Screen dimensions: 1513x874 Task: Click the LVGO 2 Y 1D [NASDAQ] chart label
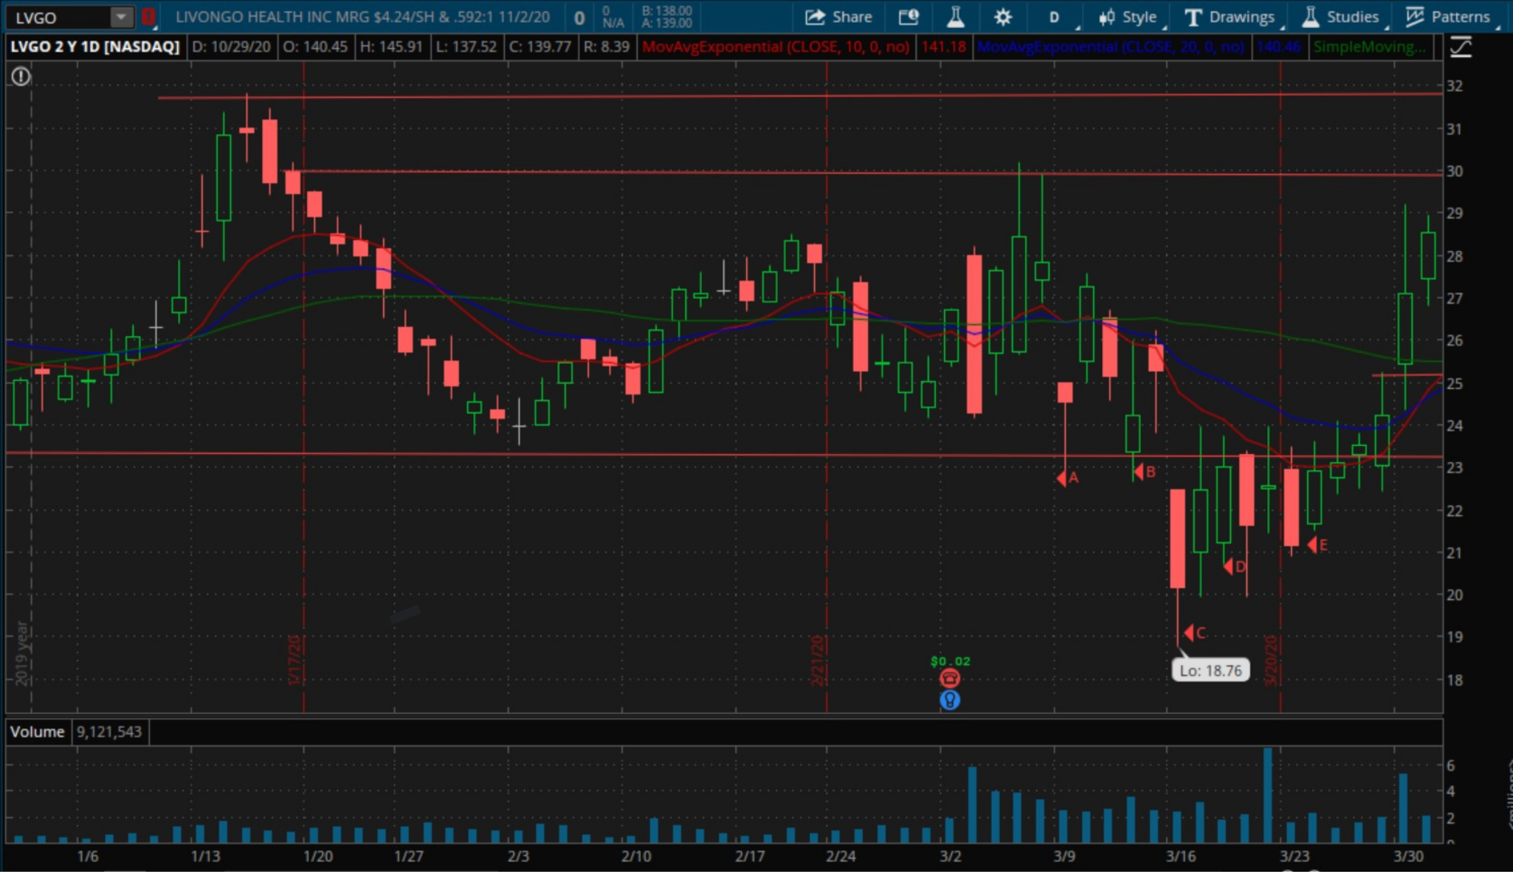[94, 47]
